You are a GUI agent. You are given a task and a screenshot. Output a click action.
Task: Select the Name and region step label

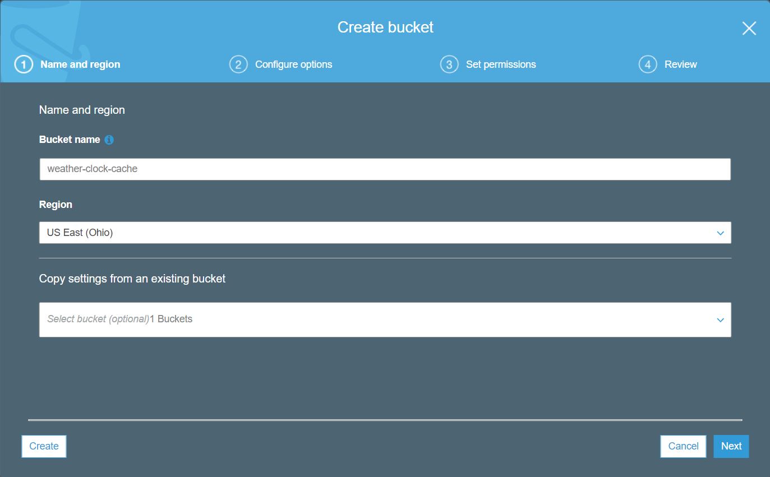click(x=80, y=64)
